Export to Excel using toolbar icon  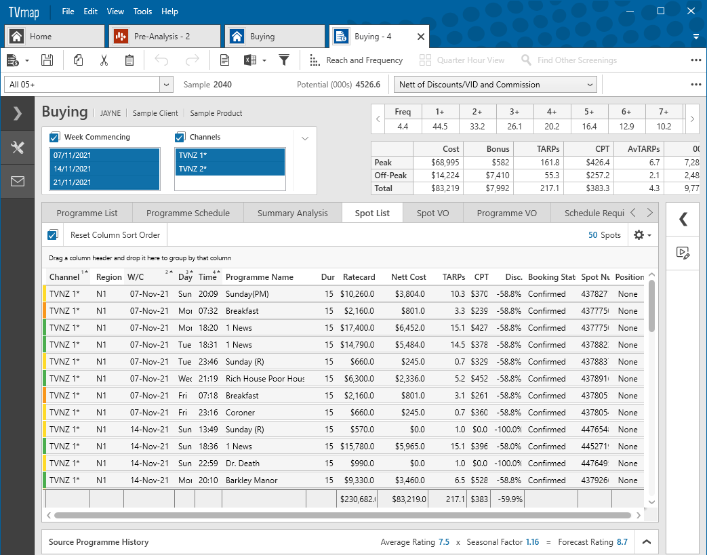click(250, 60)
